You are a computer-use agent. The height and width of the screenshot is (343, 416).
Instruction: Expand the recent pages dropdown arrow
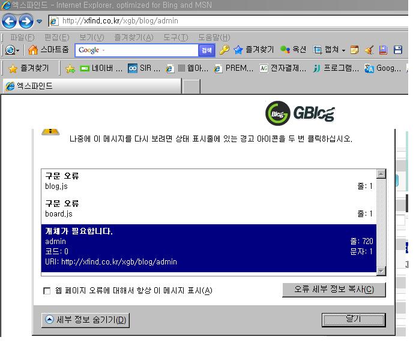pyautogui.click(x=40, y=22)
